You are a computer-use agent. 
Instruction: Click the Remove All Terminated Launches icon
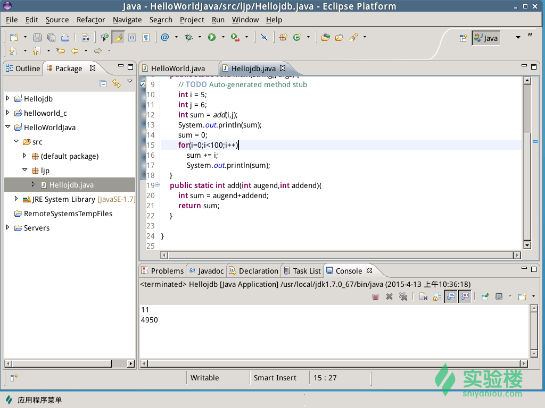pos(403,296)
